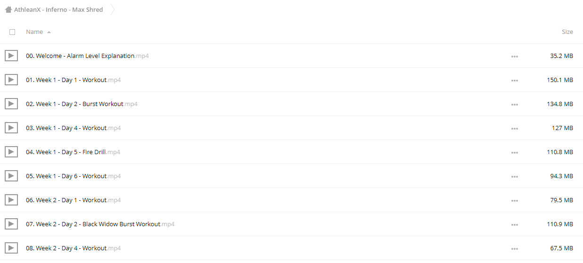Click play icon for Week 1 Day 1 Workout

coord(11,80)
